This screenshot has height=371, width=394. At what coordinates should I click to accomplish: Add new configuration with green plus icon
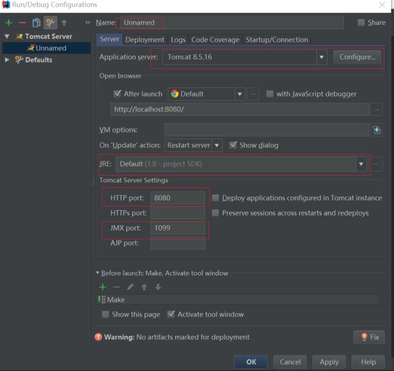point(9,23)
